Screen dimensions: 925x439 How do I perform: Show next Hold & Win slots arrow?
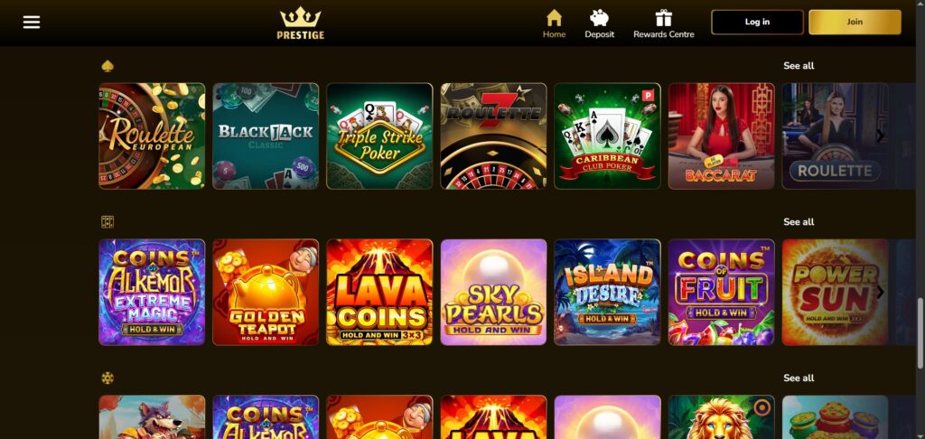click(x=880, y=292)
